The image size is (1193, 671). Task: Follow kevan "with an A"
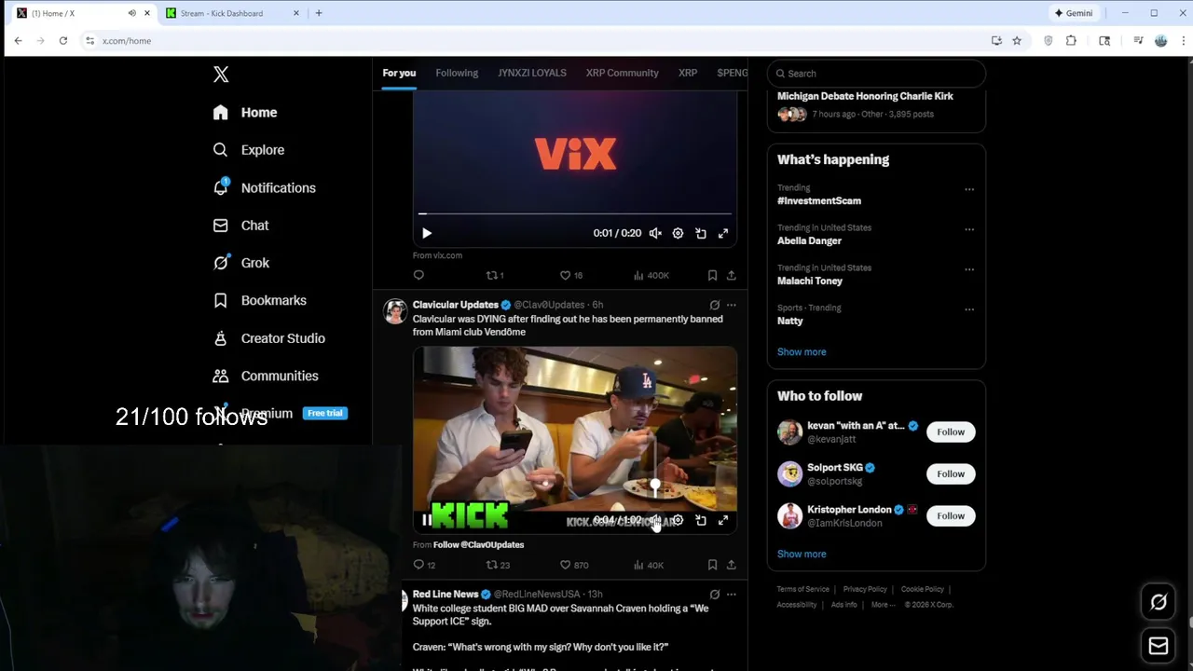click(951, 432)
